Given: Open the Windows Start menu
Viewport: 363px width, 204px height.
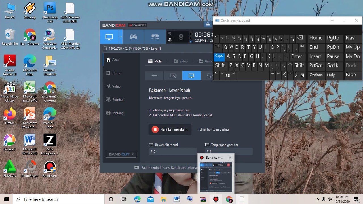Looking at the screenshot, I should coord(7,199).
